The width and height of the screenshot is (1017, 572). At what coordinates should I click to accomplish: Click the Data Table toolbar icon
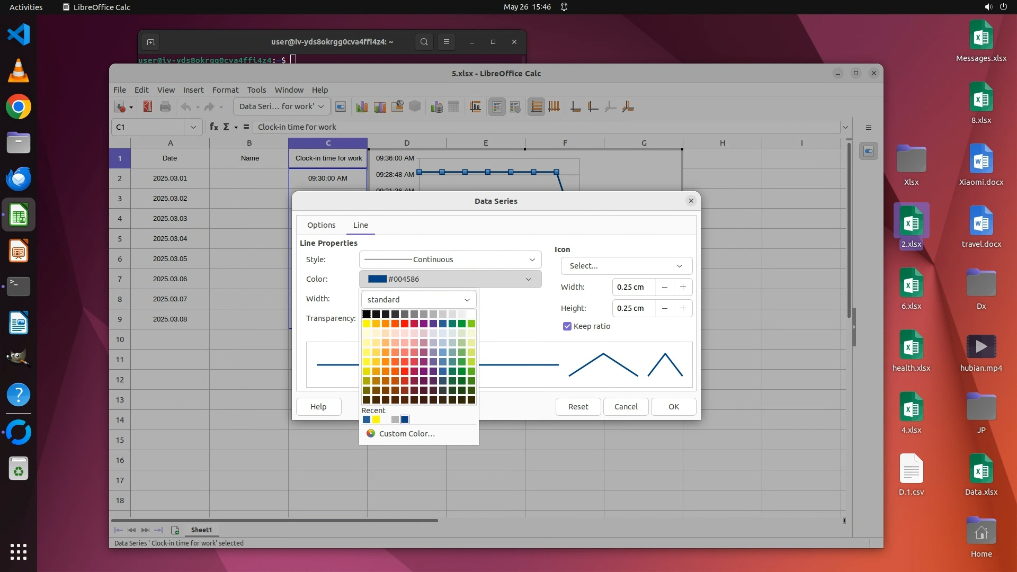coord(454,107)
